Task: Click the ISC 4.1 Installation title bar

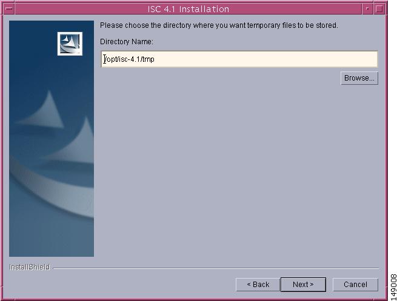Action: [x=188, y=9]
